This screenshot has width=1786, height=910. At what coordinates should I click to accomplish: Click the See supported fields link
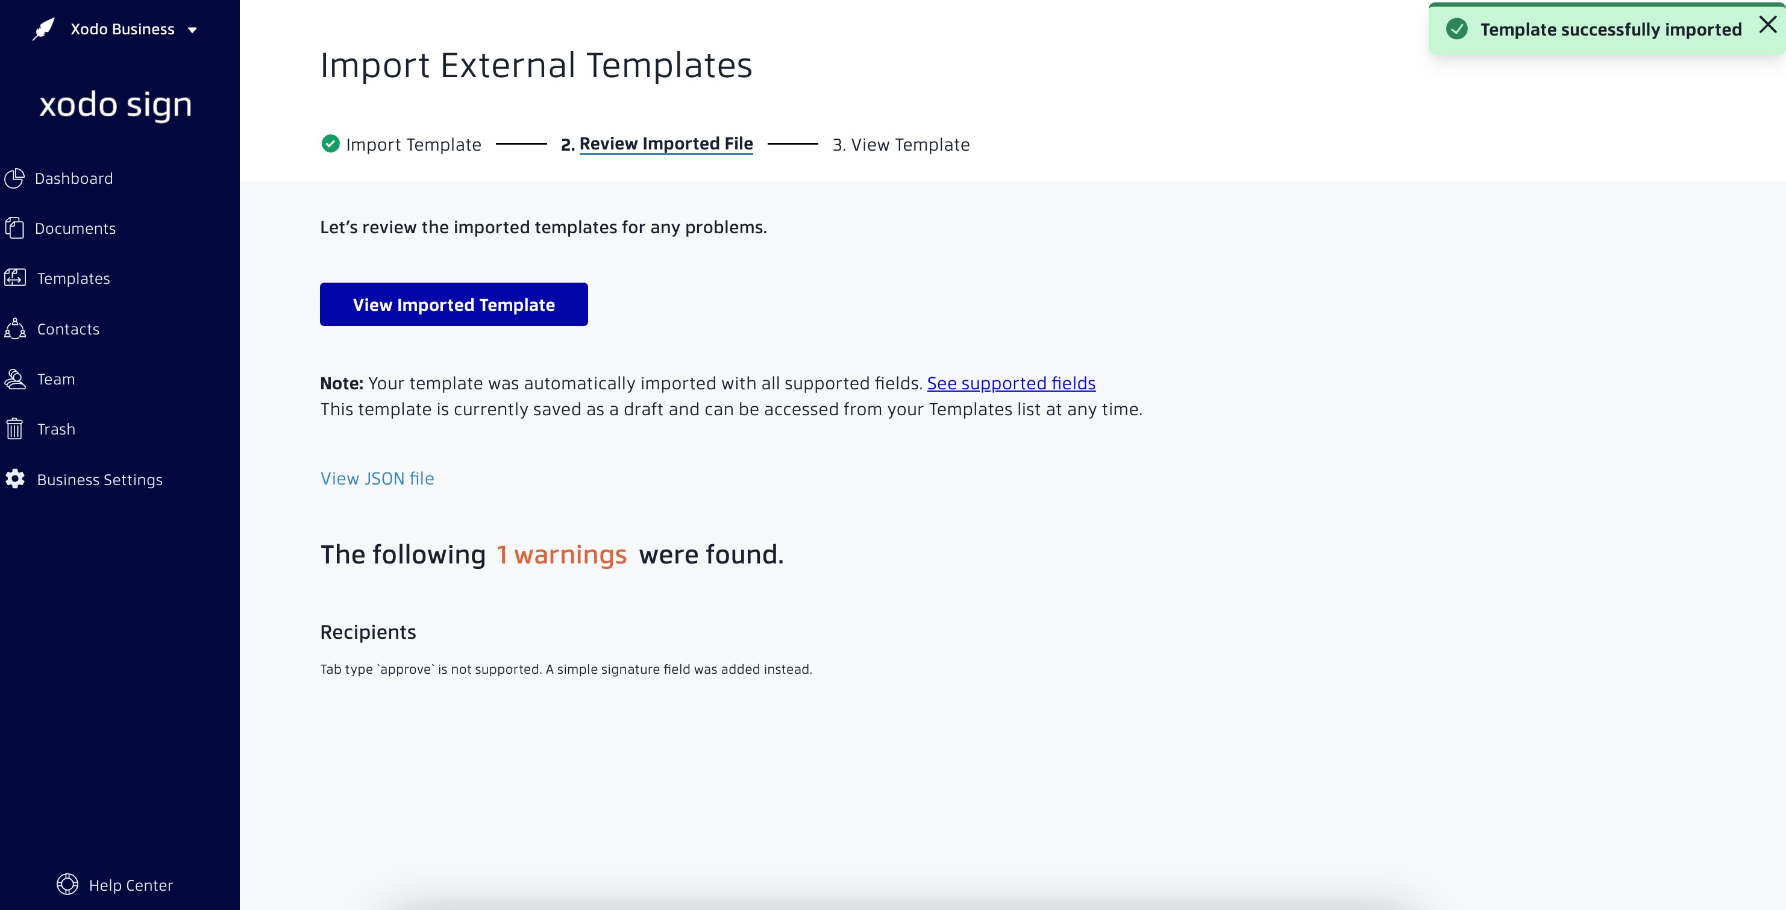[1012, 382]
